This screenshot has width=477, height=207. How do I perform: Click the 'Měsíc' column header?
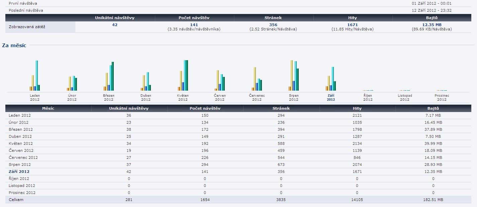(48, 108)
